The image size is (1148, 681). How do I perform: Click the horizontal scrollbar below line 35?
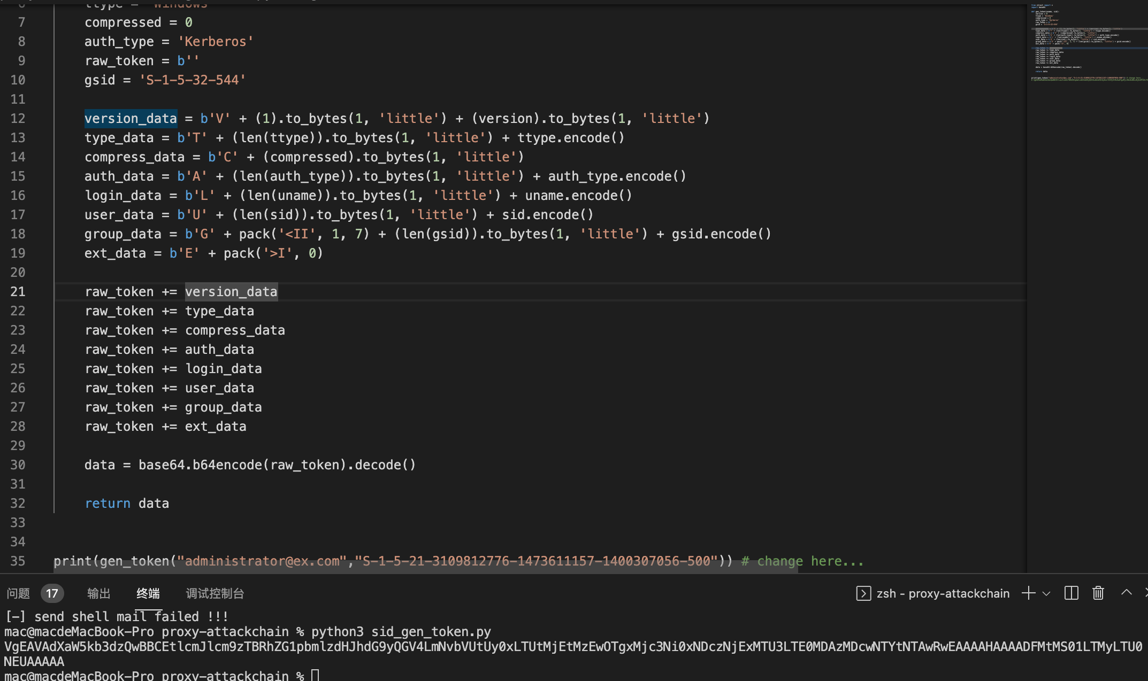pyautogui.click(x=425, y=571)
